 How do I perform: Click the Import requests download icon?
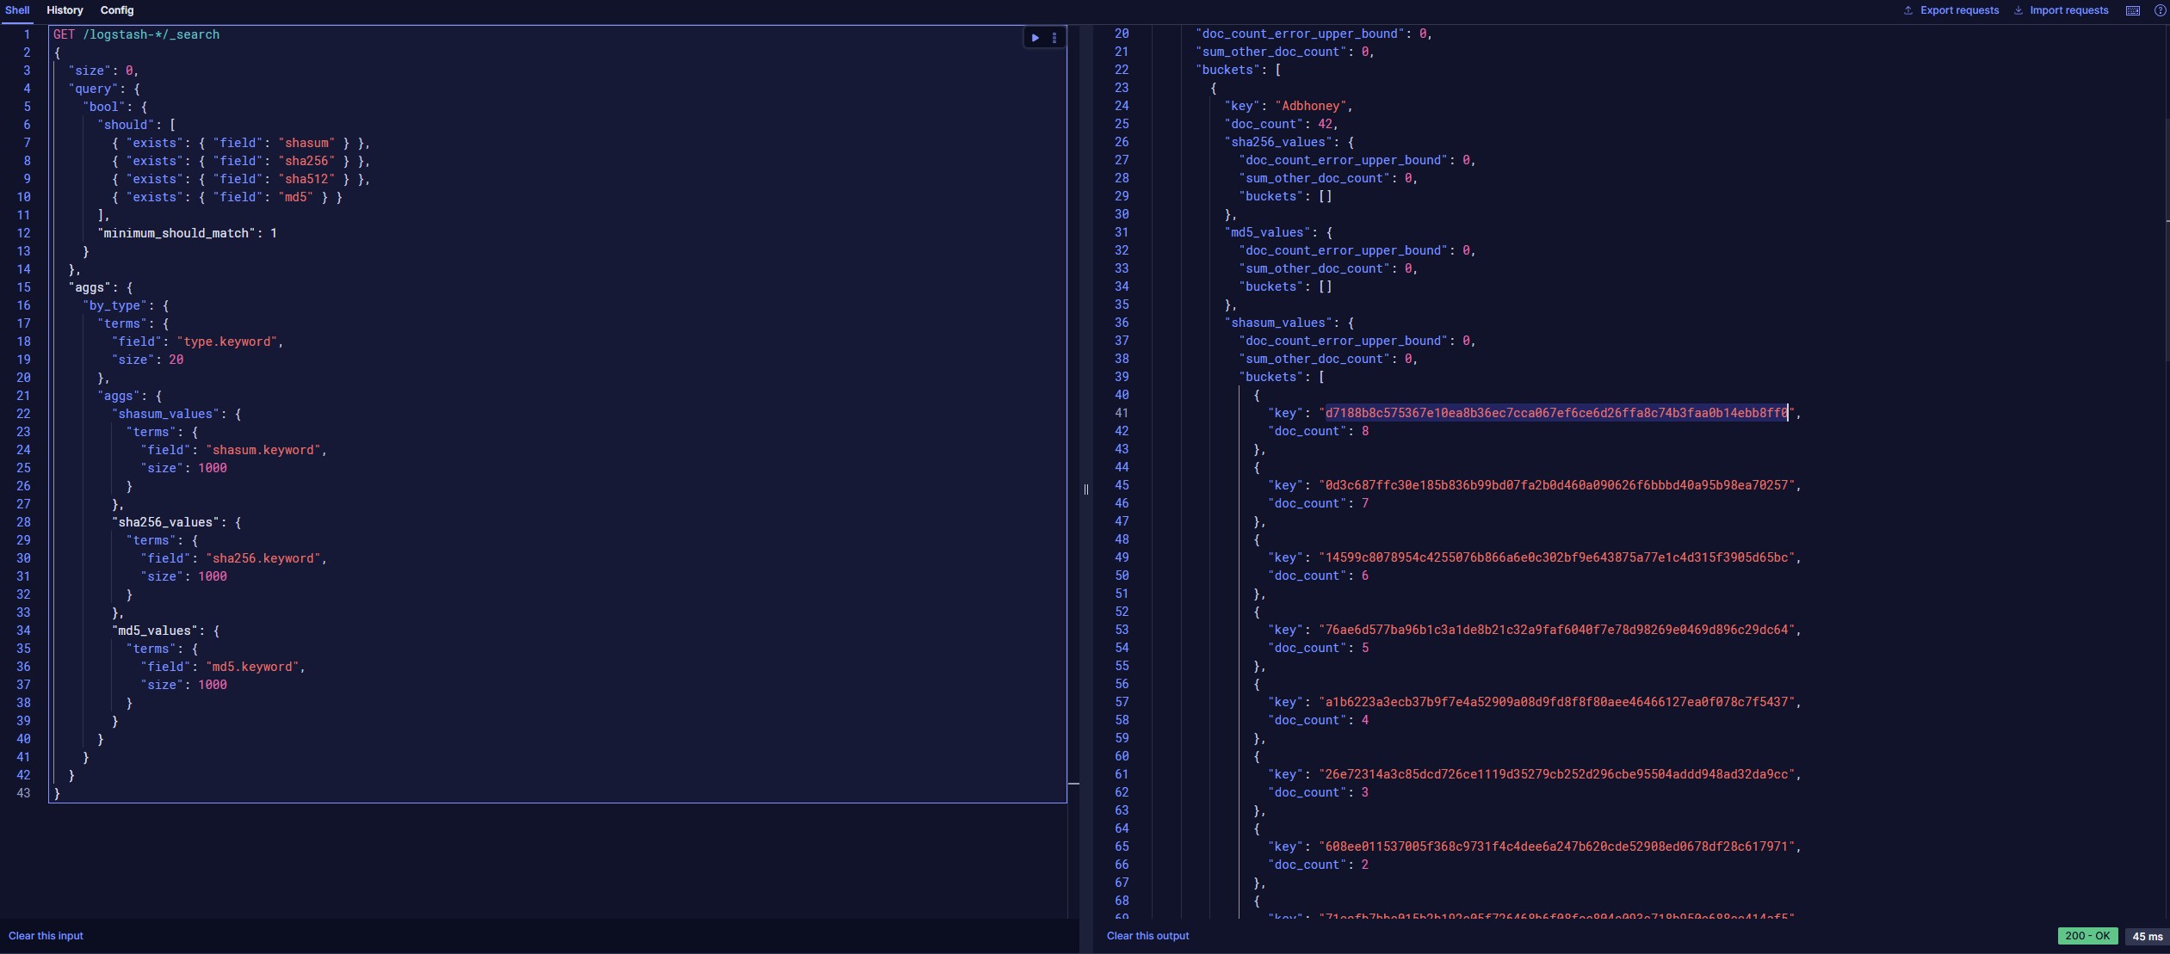tap(2019, 10)
